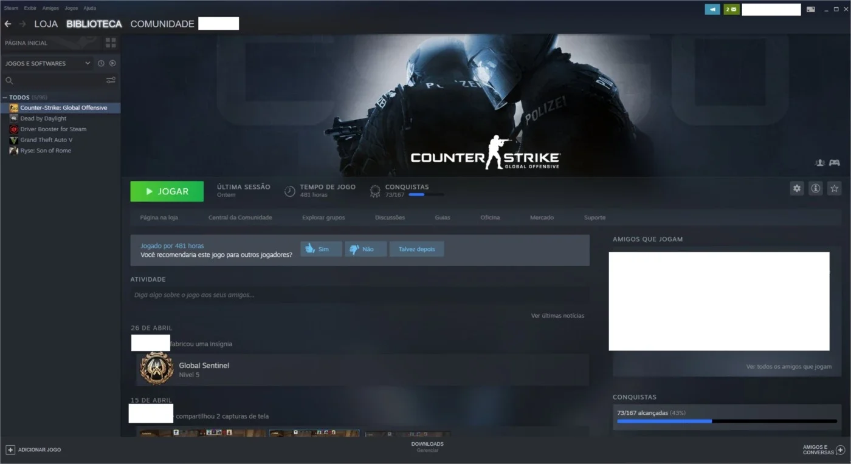Click the recent activity clock icon

coord(101,63)
